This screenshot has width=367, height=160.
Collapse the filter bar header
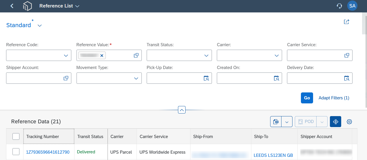[181, 110]
